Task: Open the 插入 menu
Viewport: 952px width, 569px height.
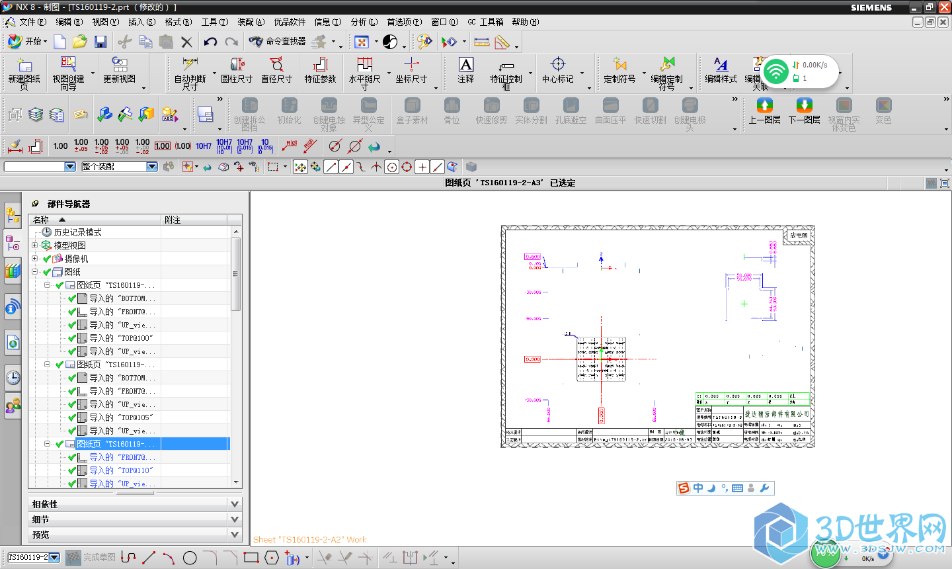Action: pyautogui.click(x=141, y=22)
